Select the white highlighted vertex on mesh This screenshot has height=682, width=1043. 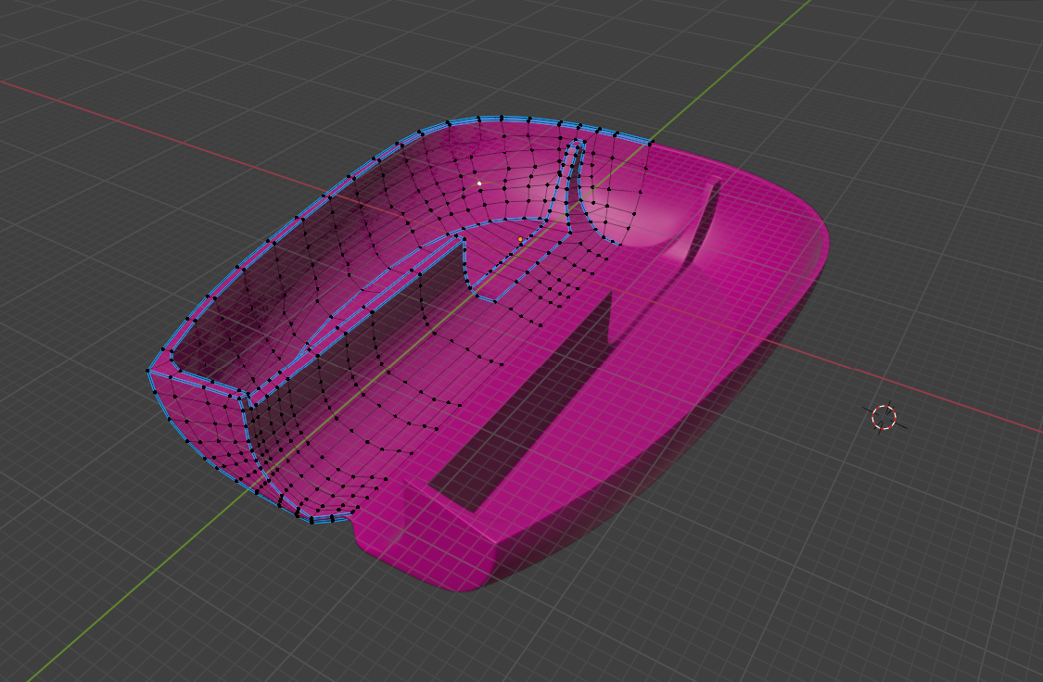[x=479, y=183]
